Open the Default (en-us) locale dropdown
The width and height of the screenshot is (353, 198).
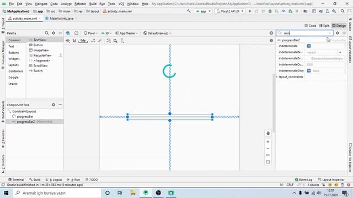[157, 33]
